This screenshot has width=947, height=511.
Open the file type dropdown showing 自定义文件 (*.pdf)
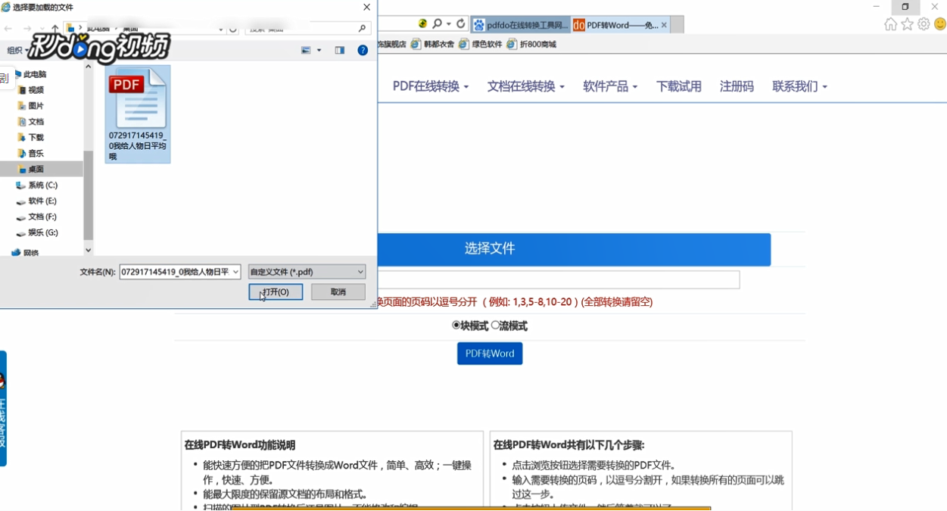[305, 271]
